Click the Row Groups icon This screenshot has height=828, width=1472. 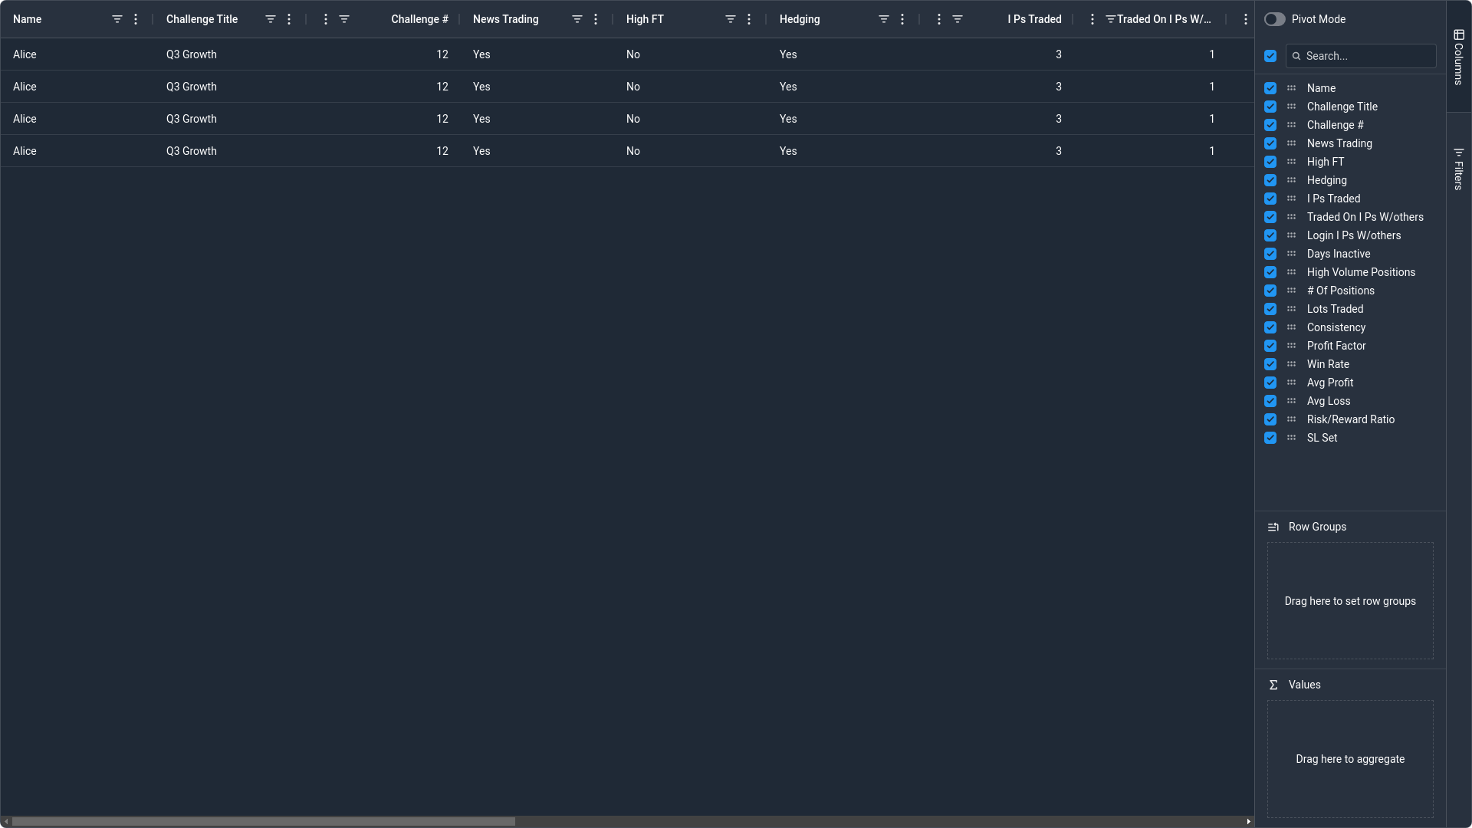pos(1273,527)
